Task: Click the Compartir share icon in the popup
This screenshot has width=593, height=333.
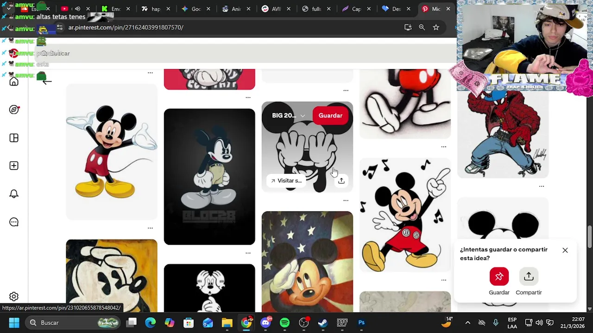Action: point(529,277)
